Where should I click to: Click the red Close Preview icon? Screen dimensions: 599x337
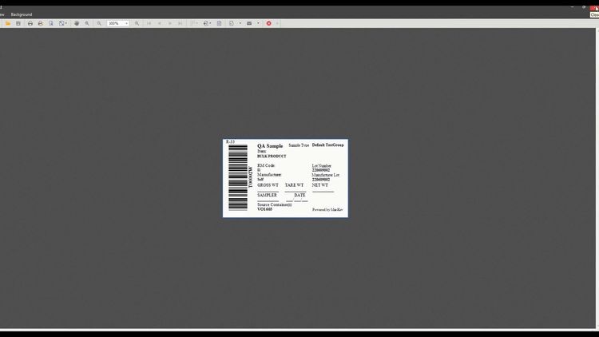[268, 23]
